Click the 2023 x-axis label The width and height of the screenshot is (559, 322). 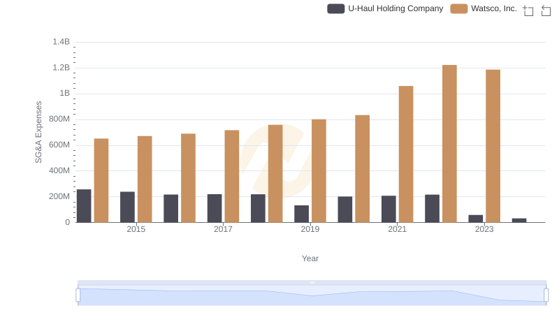coord(484,229)
